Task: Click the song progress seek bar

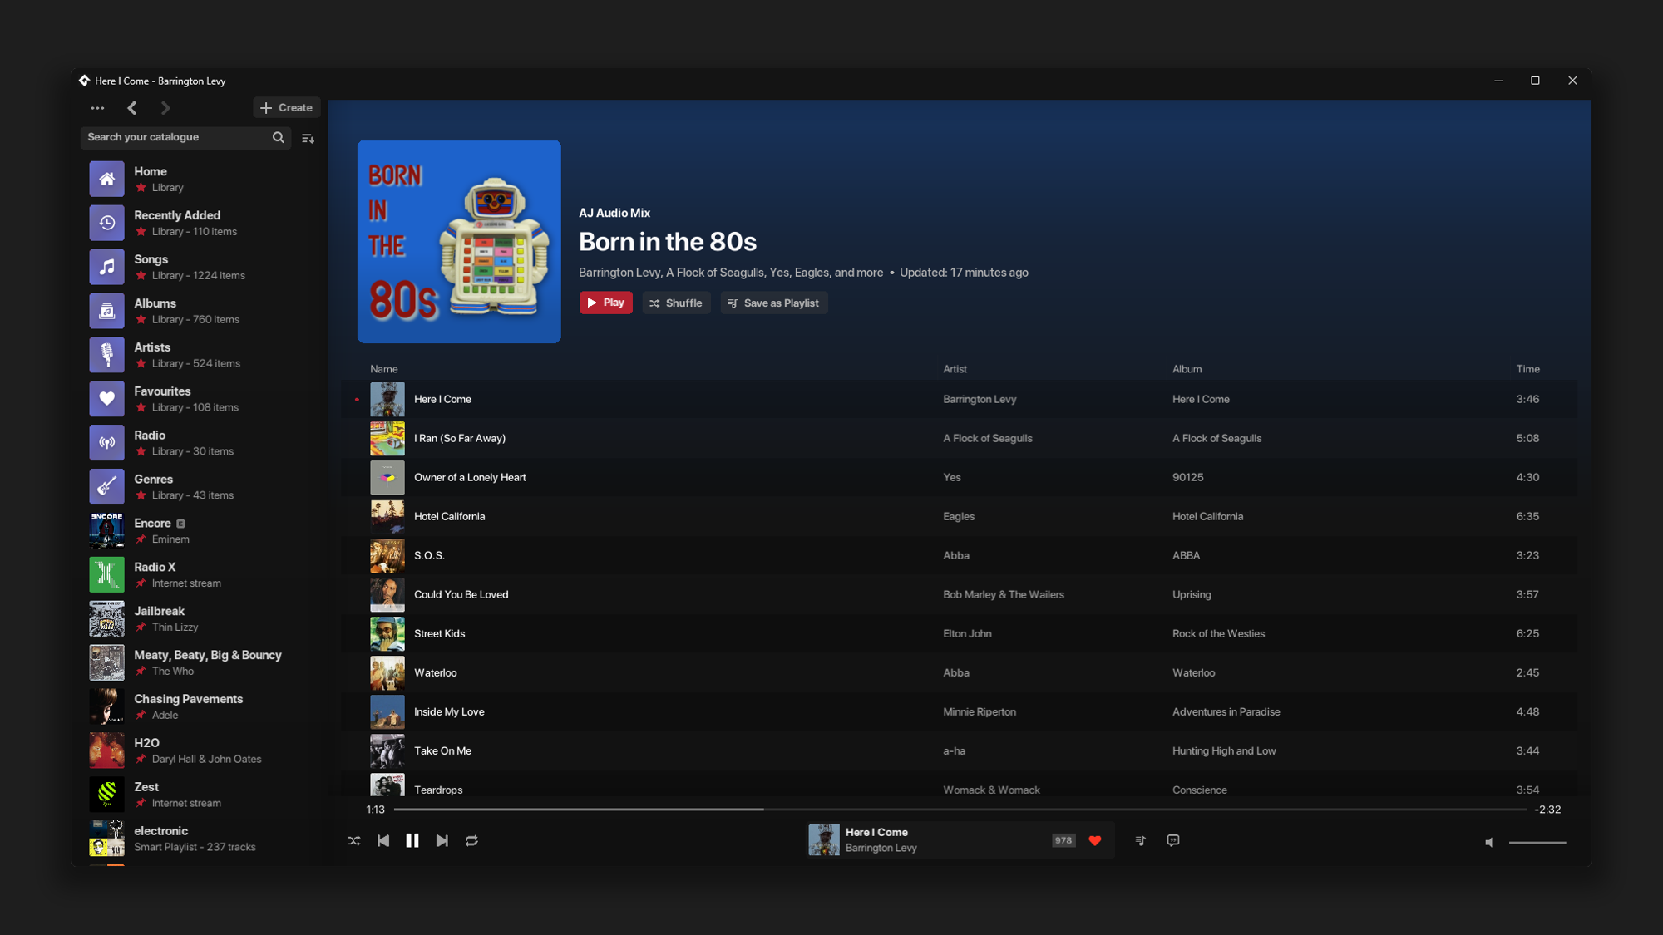Action: pos(959,810)
